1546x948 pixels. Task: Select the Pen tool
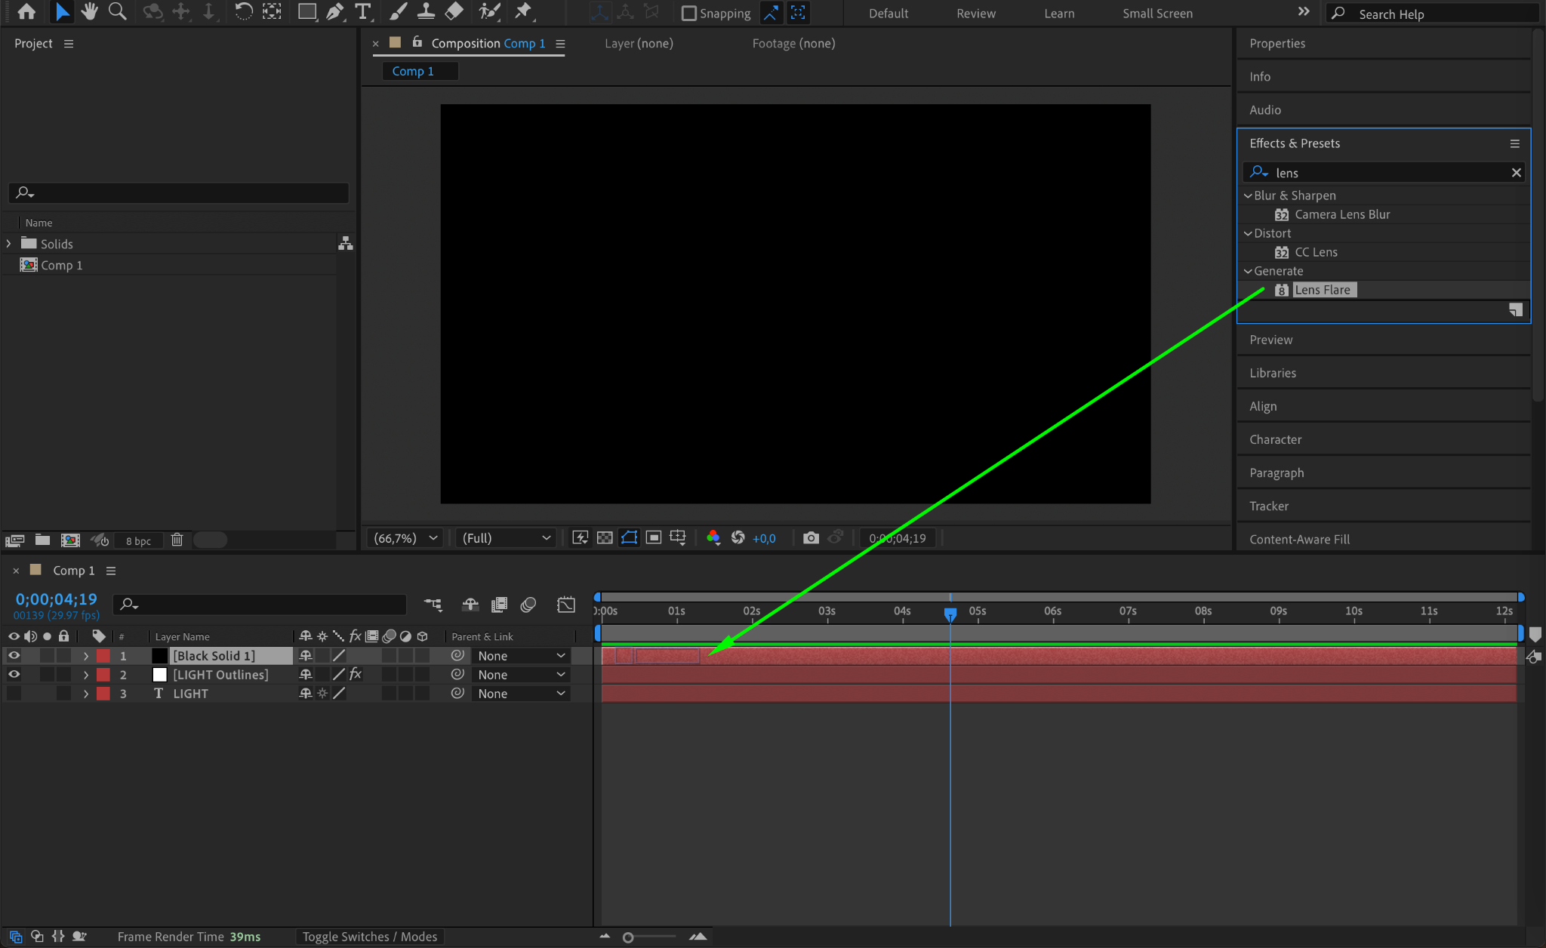pos(334,11)
